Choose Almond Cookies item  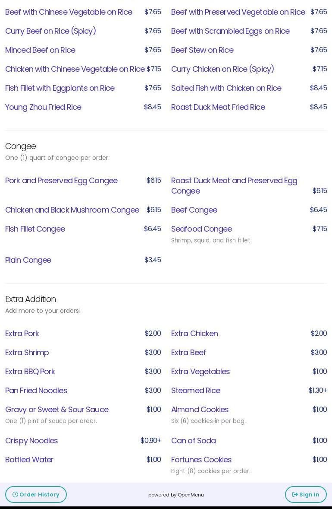tap(200, 409)
